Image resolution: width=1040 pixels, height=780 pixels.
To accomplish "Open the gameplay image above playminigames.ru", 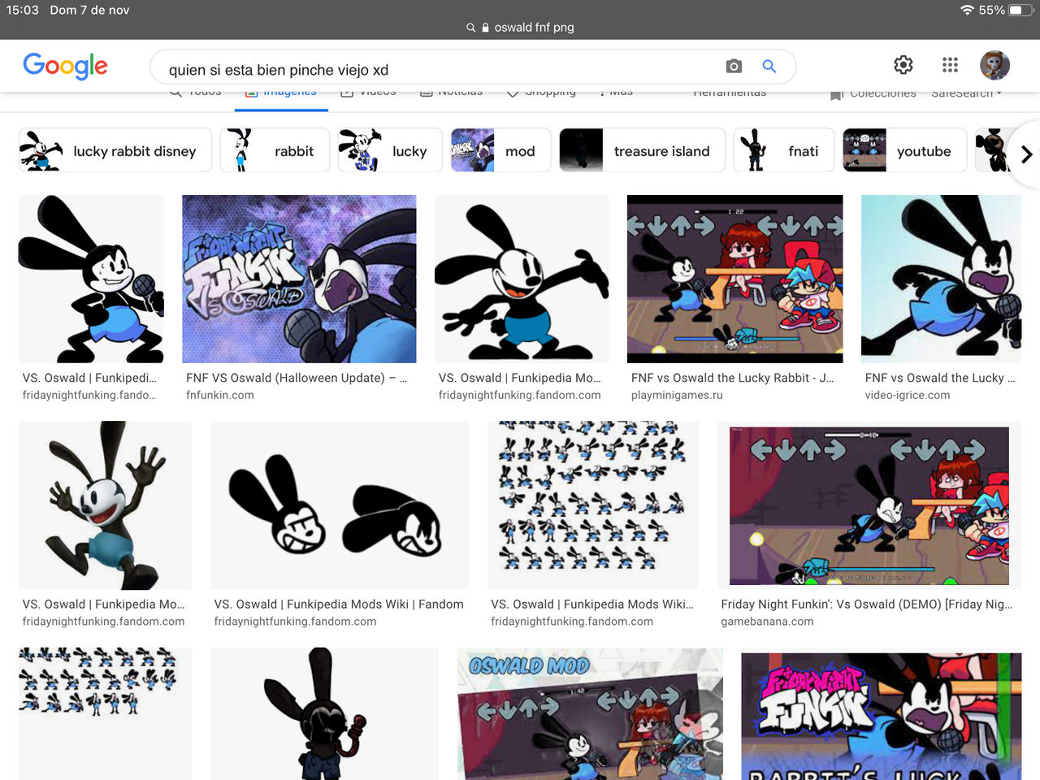I will tap(734, 279).
